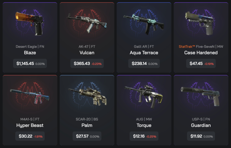Select the $238.14 Aqua Terrace price
The image size is (231, 148).
pyautogui.click(x=144, y=63)
